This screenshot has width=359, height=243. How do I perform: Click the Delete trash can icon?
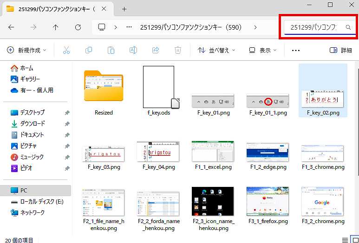(178, 50)
